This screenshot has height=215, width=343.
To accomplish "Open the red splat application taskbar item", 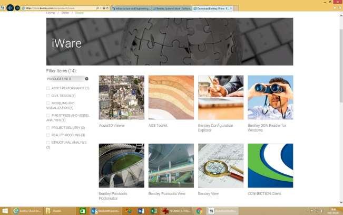I will click(x=177, y=211).
